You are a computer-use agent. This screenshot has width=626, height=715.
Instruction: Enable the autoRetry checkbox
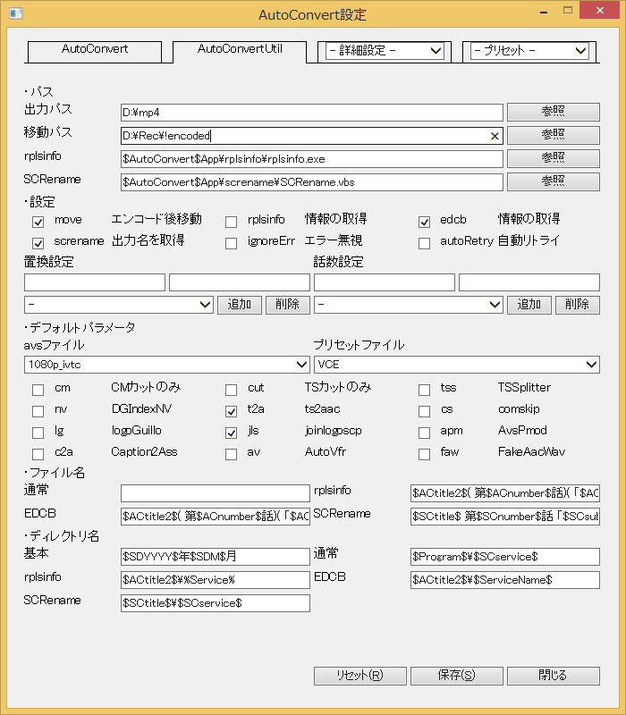[x=424, y=243]
